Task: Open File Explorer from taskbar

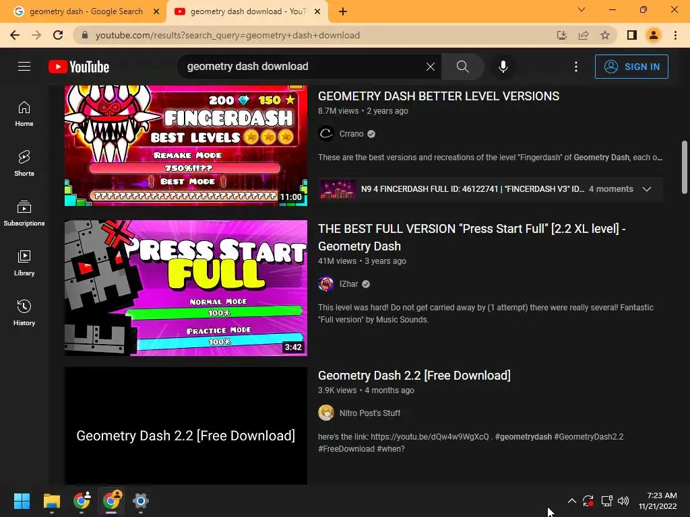Action: 51,501
